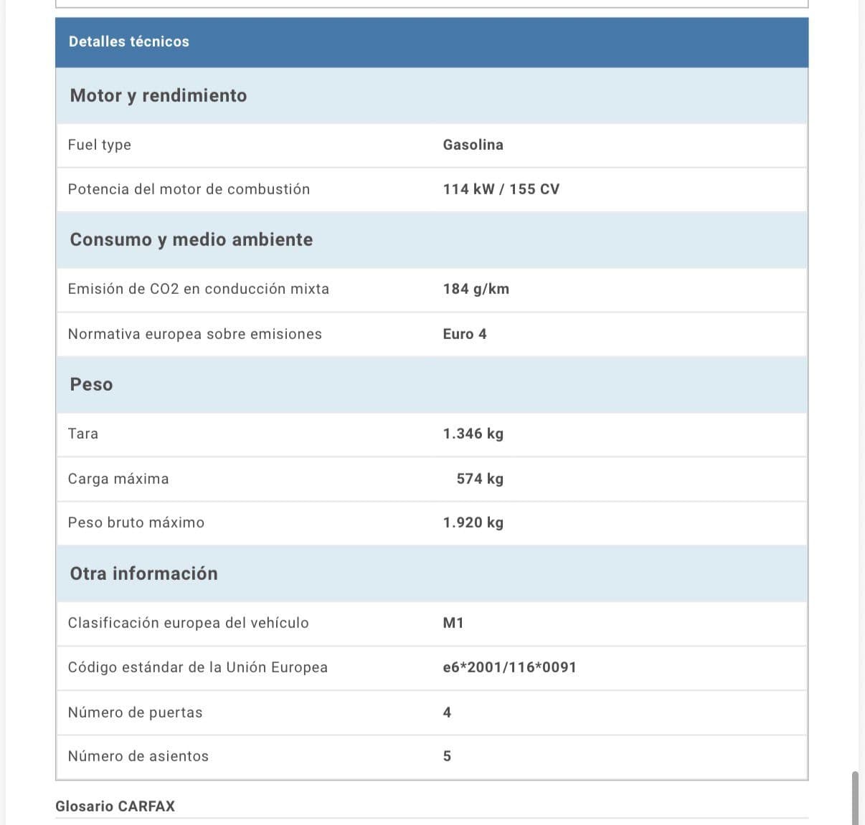Click the 114 kW / 155 CV power value
This screenshot has height=825, width=865.
[x=501, y=189]
